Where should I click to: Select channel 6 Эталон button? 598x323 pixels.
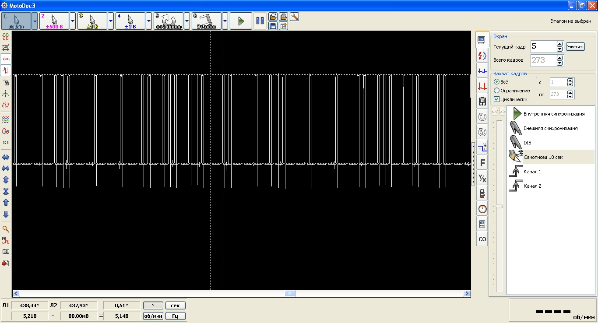(207, 21)
